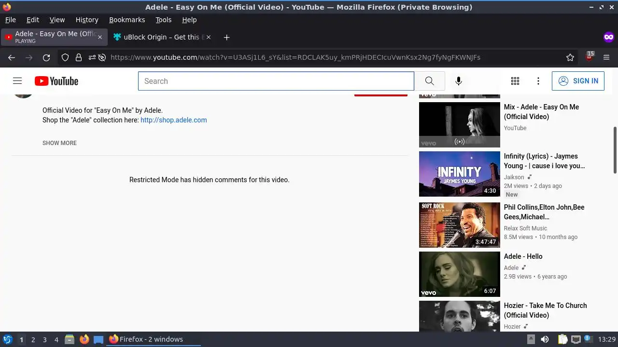This screenshot has width=618, height=347.
Task: Reload the current page
Action: tap(46, 57)
